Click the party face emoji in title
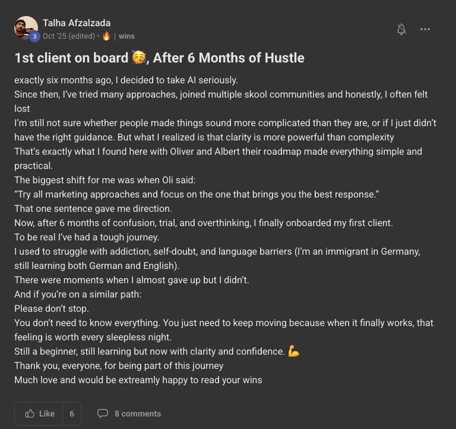Screen dimensions: 456x429 (x=138, y=58)
